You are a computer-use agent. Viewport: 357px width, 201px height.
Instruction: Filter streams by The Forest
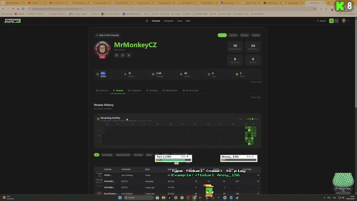pos(138,155)
